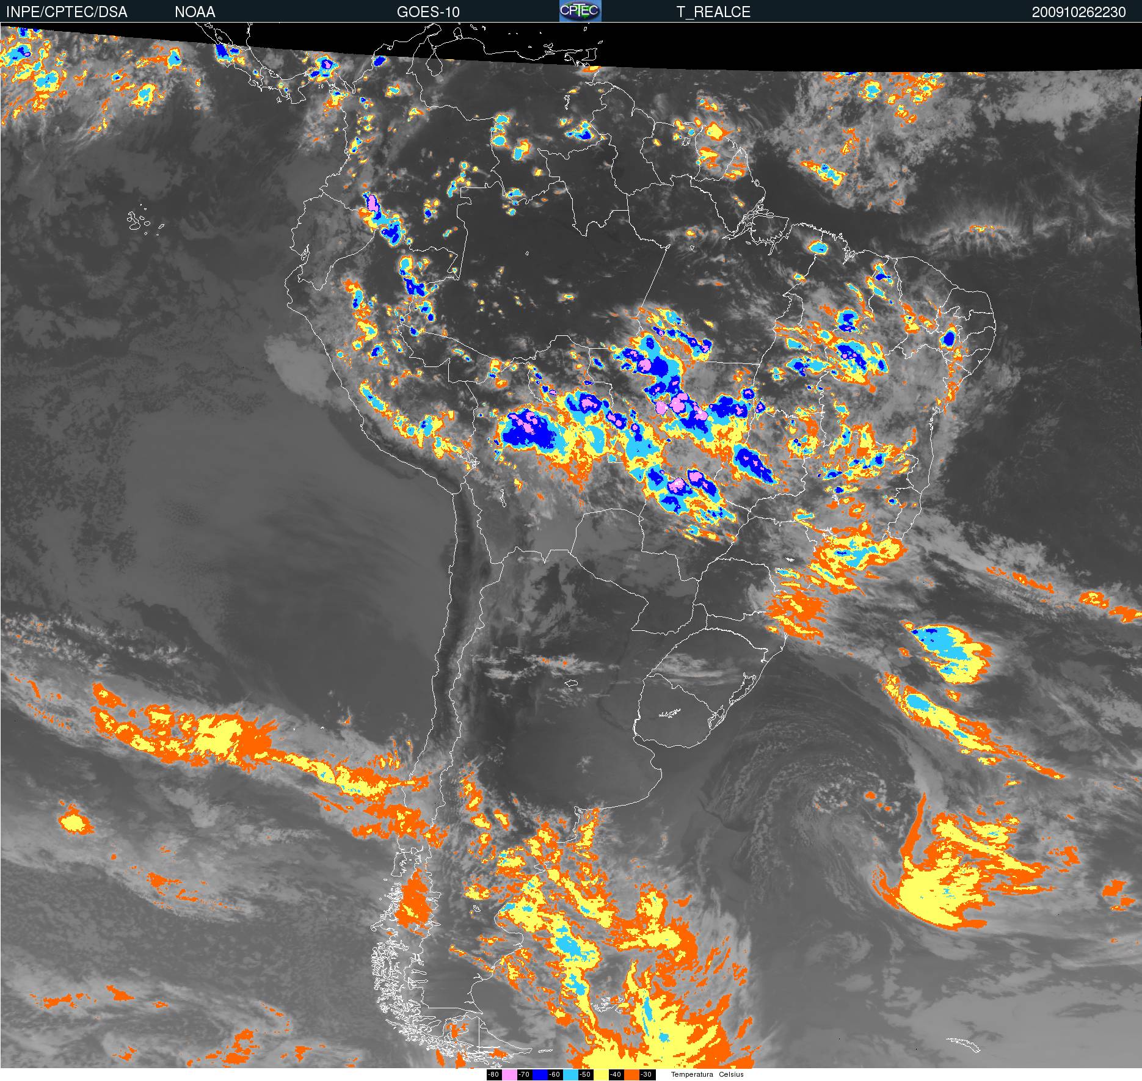Click the CPTEC logo in the header
The width and height of the screenshot is (1142, 1081).
(580, 11)
